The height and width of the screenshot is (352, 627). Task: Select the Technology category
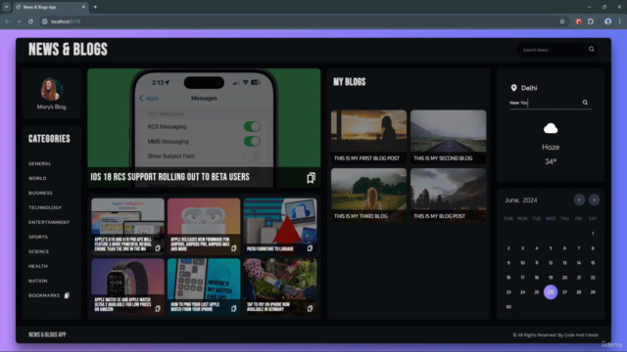(x=45, y=207)
